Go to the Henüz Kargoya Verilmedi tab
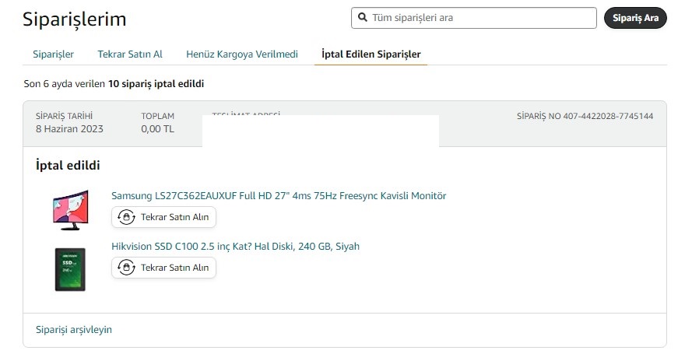The image size is (685, 354). [x=242, y=54]
